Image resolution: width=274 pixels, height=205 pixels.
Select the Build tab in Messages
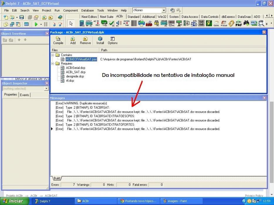(x=57, y=178)
